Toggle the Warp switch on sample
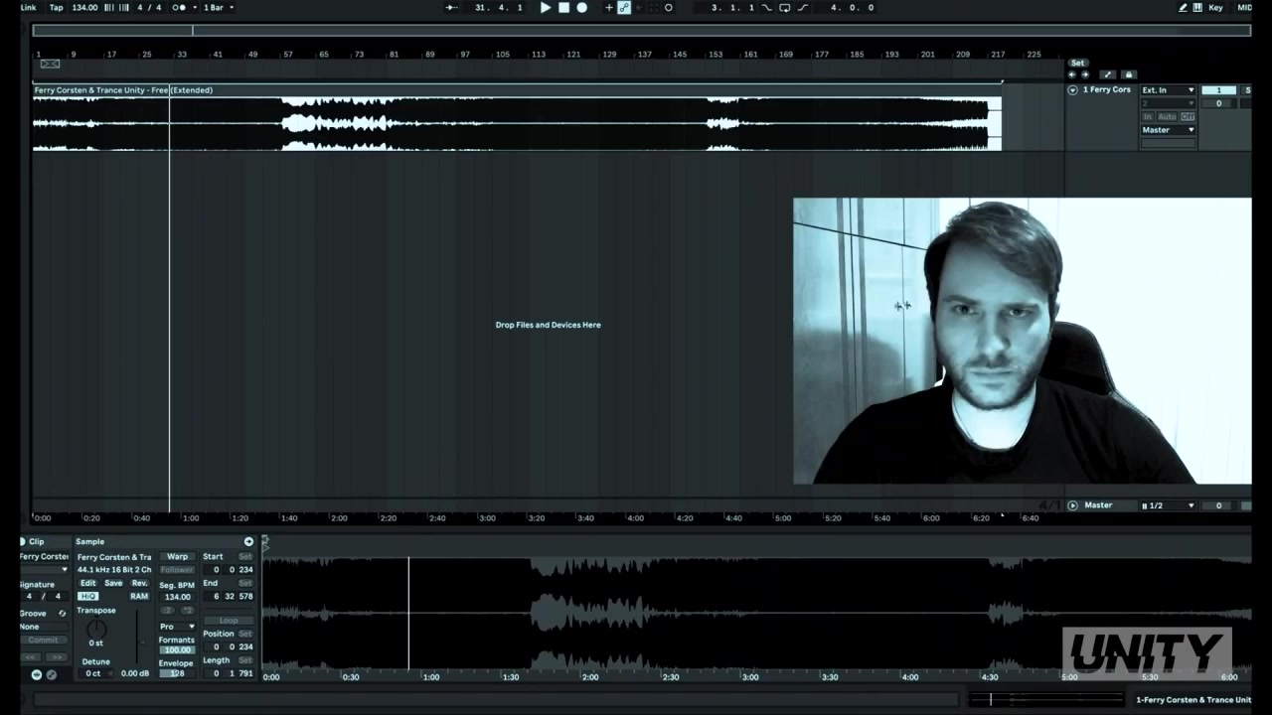This screenshot has width=1272, height=715. click(x=177, y=557)
